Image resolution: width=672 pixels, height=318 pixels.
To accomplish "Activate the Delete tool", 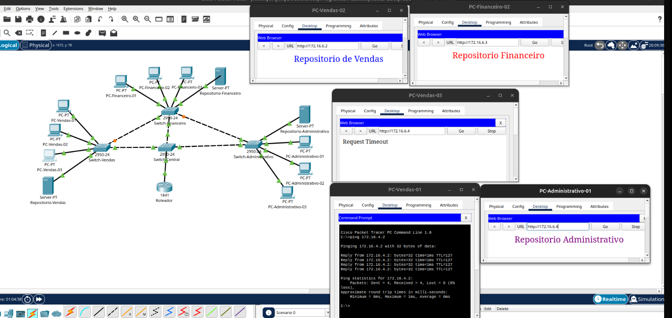I will click(x=18, y=33).
